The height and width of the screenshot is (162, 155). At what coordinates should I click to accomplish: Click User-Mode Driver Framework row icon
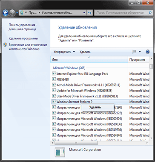click(54, 96)
